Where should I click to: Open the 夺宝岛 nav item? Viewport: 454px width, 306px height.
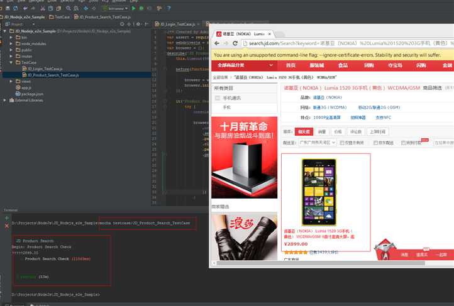395,65
